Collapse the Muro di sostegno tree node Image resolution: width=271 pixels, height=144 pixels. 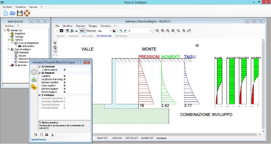[x=7, y=50]
